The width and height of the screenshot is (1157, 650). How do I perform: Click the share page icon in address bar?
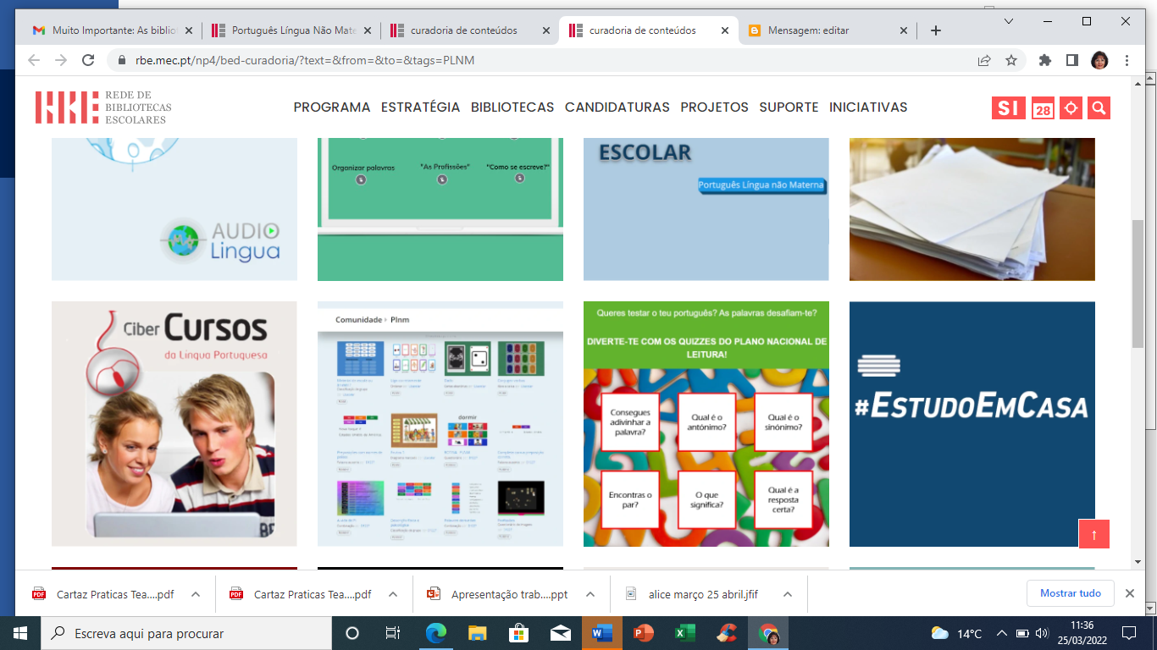[x=984, y=60]
